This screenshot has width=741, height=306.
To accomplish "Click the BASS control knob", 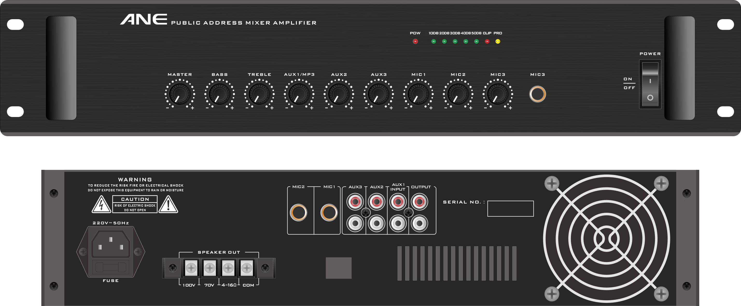I will coord(220,94).
